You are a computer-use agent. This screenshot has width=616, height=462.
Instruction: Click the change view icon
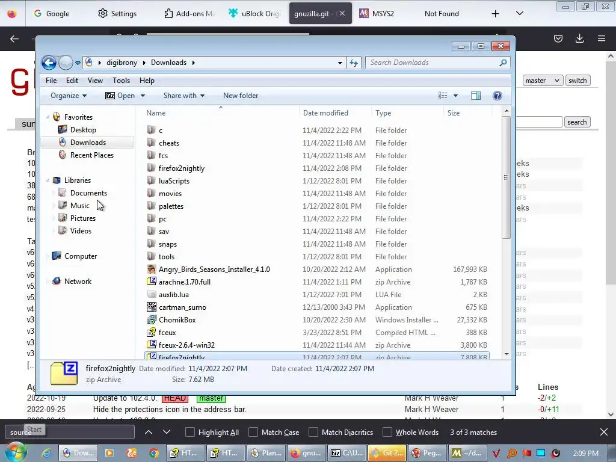pyautogui.click(x=443, y=96)
